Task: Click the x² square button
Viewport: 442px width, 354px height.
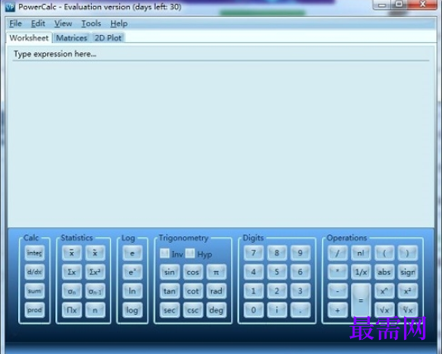Action: [407, 291]
